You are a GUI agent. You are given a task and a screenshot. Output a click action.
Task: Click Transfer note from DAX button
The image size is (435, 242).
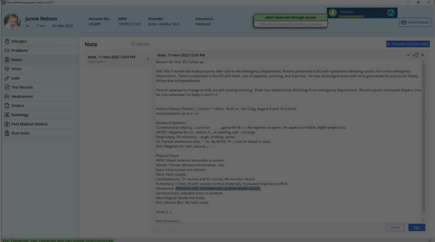coord(408,44)
